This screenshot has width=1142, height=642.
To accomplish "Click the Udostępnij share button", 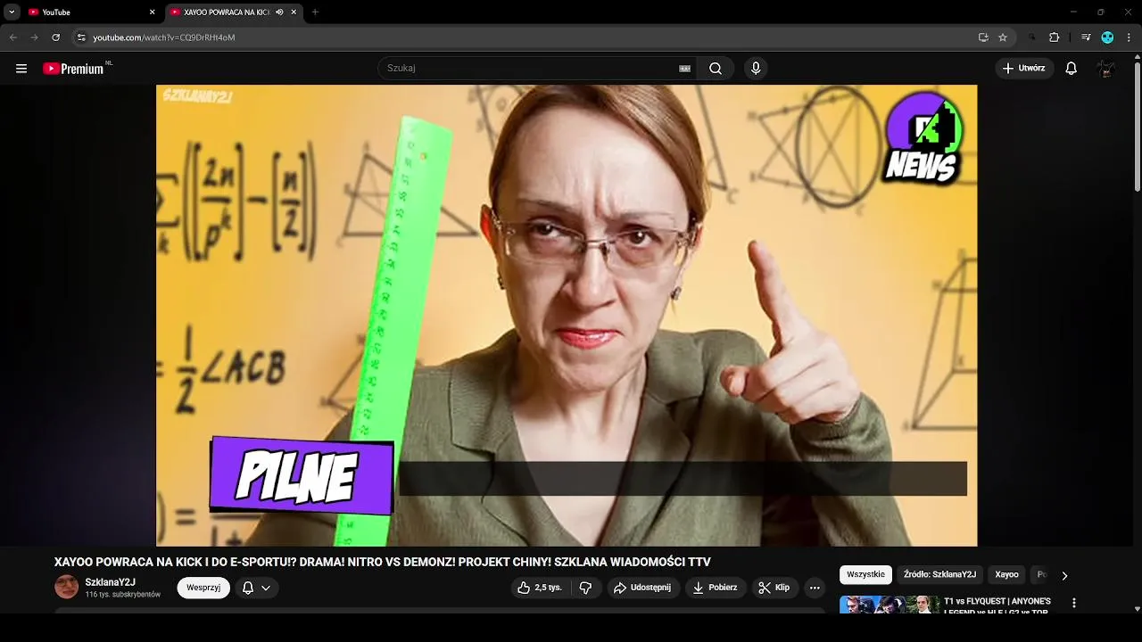I will (643, 588).
